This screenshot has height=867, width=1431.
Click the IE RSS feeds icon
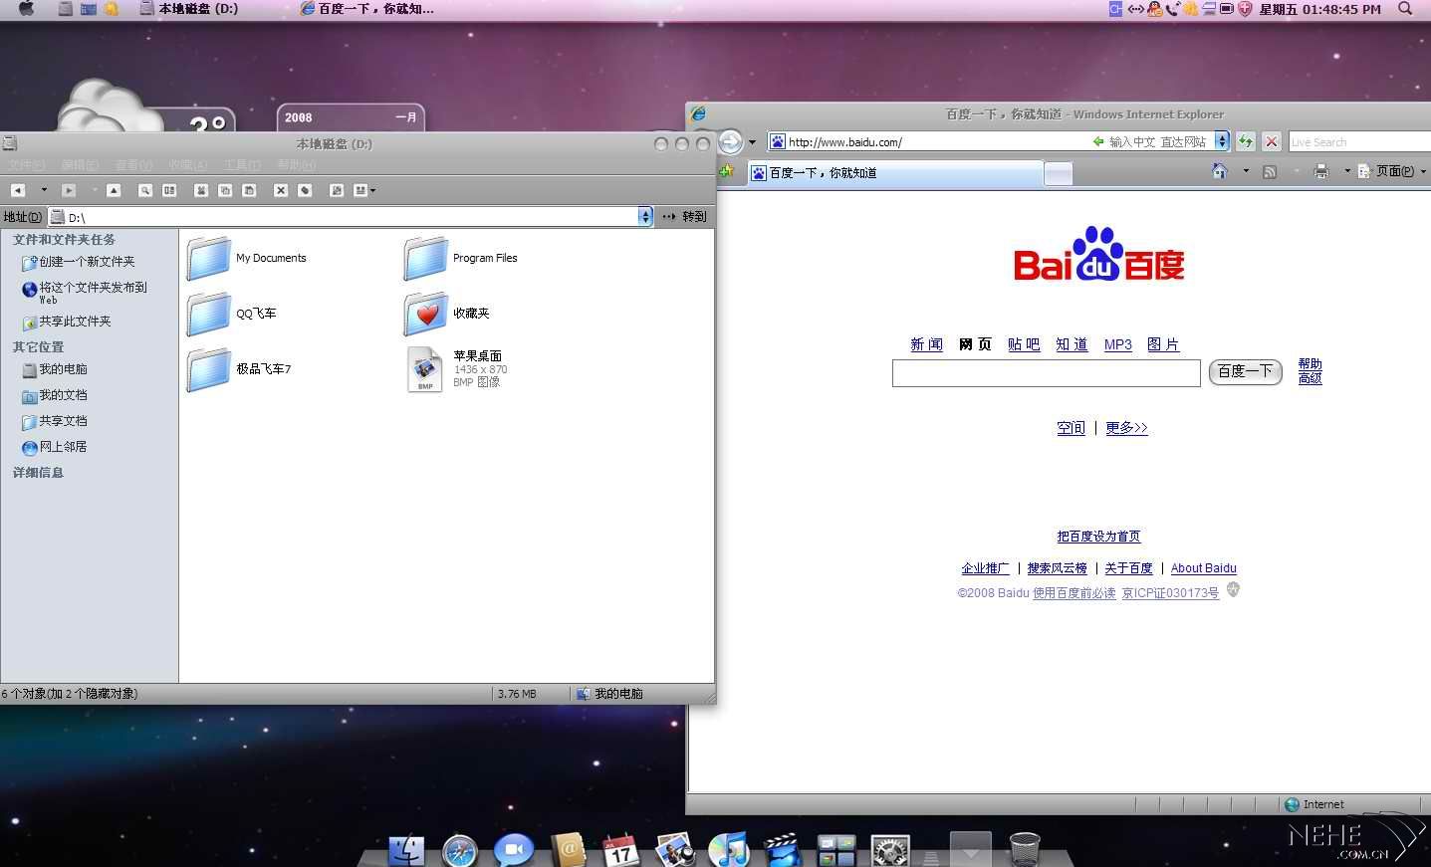[1270, 171]
